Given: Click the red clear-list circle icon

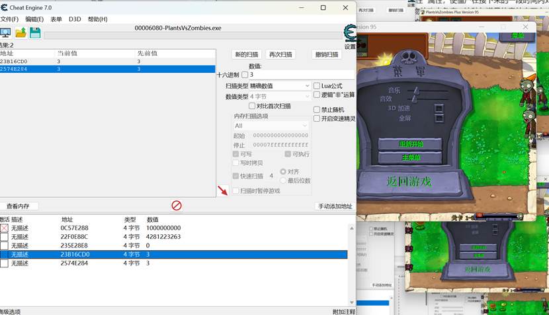Looking at the screenshot, I should pos(177,205).
